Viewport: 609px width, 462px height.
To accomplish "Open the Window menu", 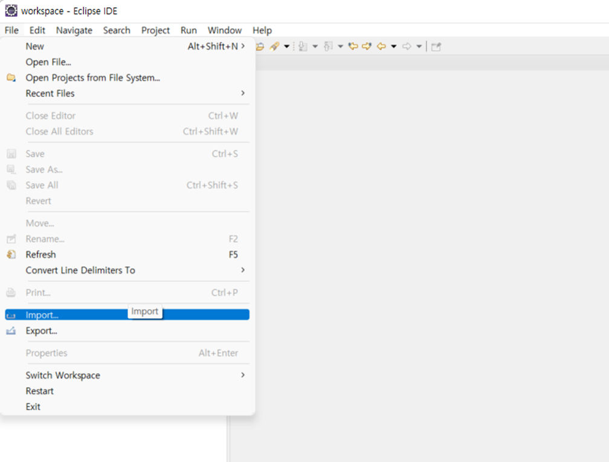I will (225, 30).
